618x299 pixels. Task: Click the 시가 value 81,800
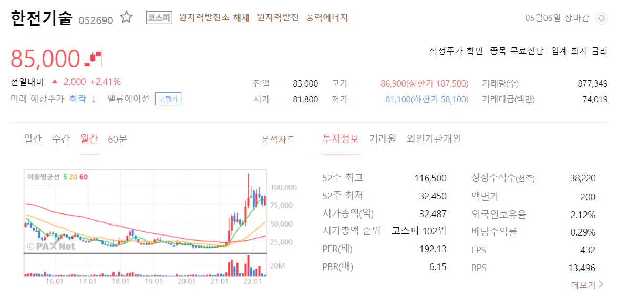(x=305, y=99)
